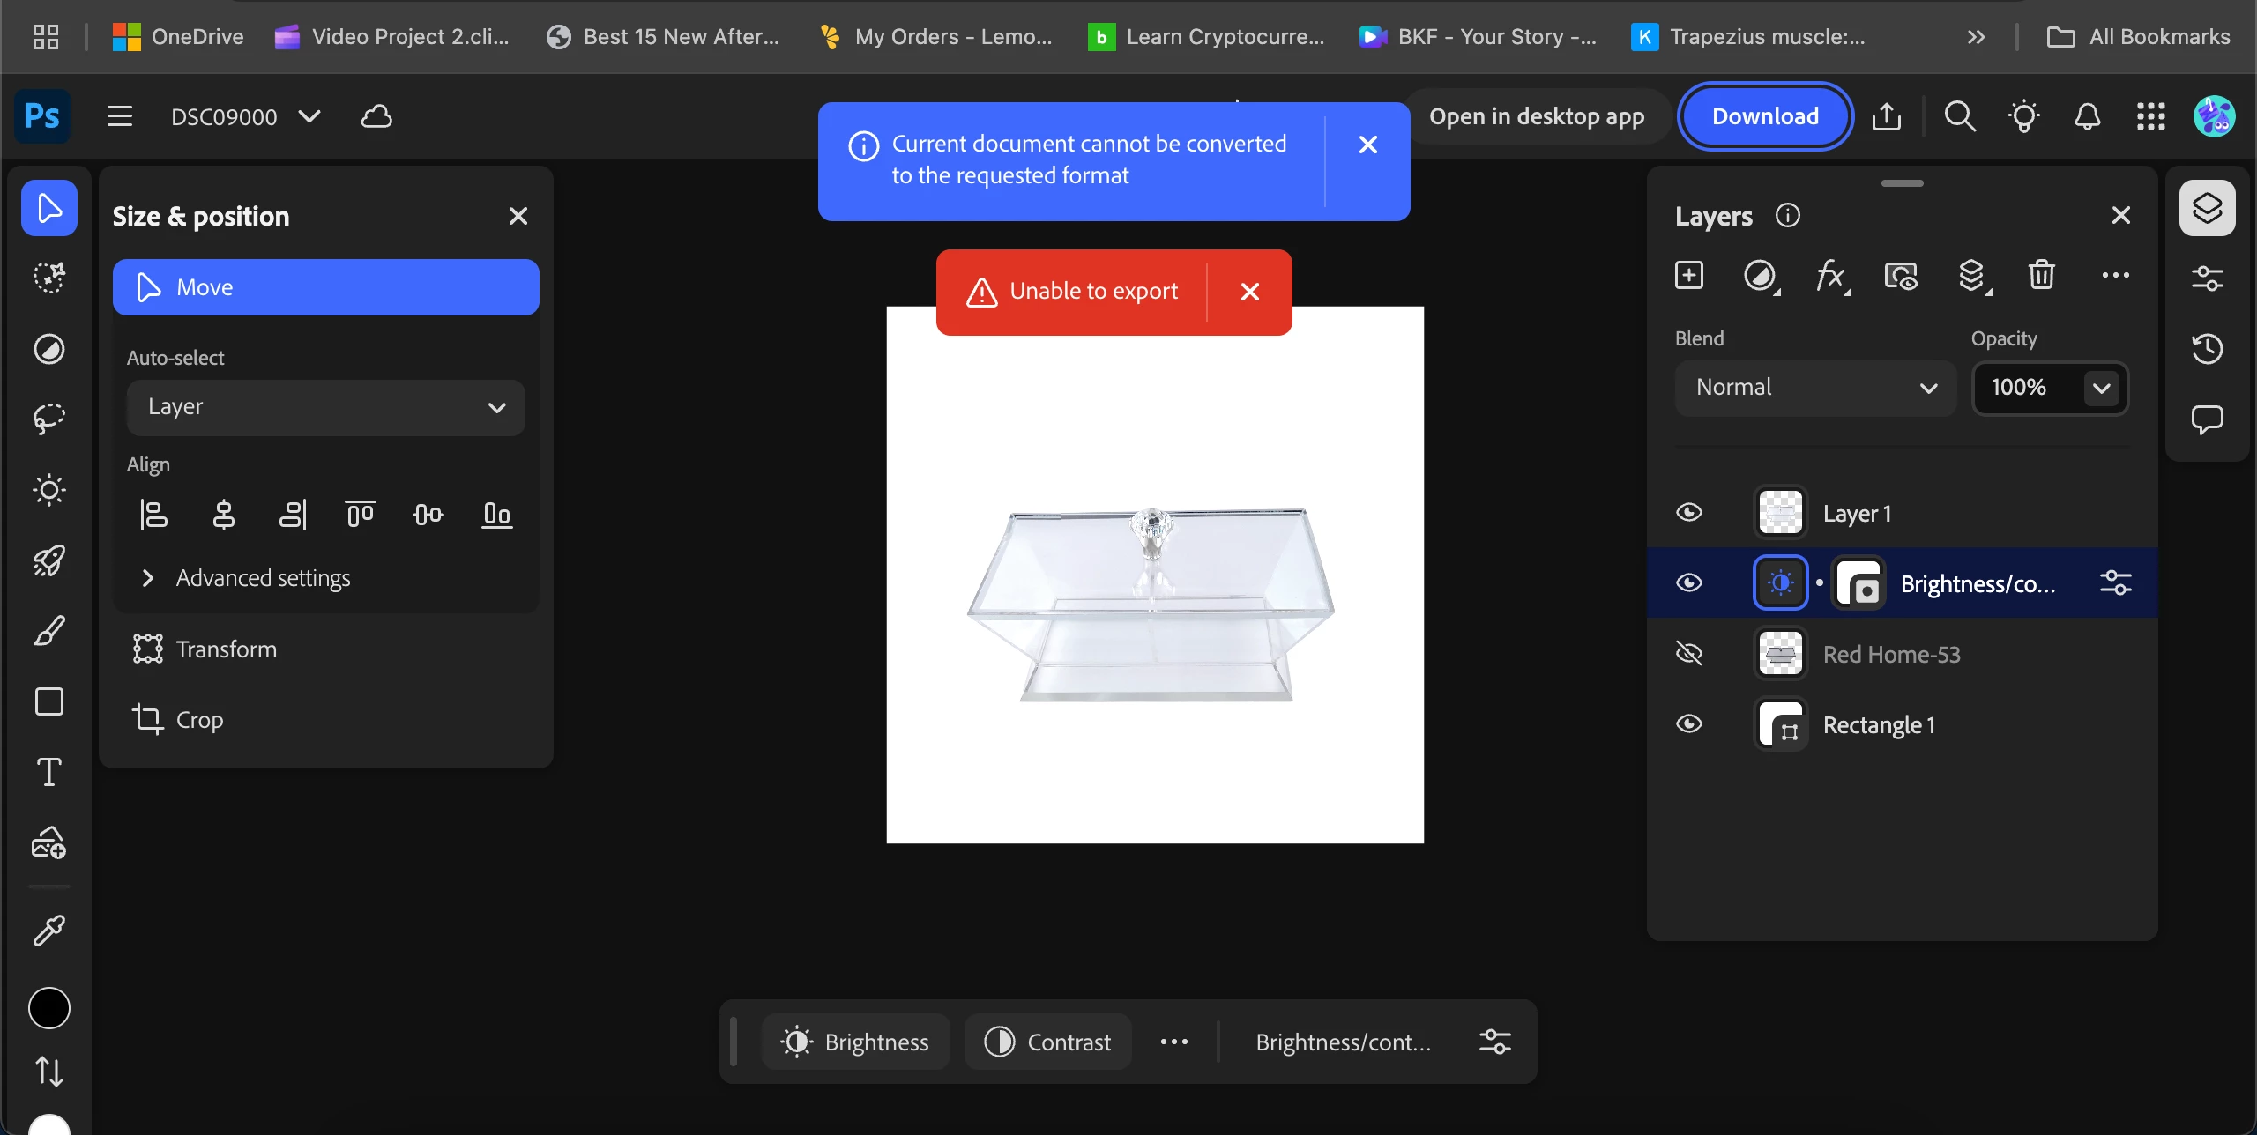Select the Eyedropper tool
Image resolution: width=2257 pixels, height=1135 pixels.
49,931
